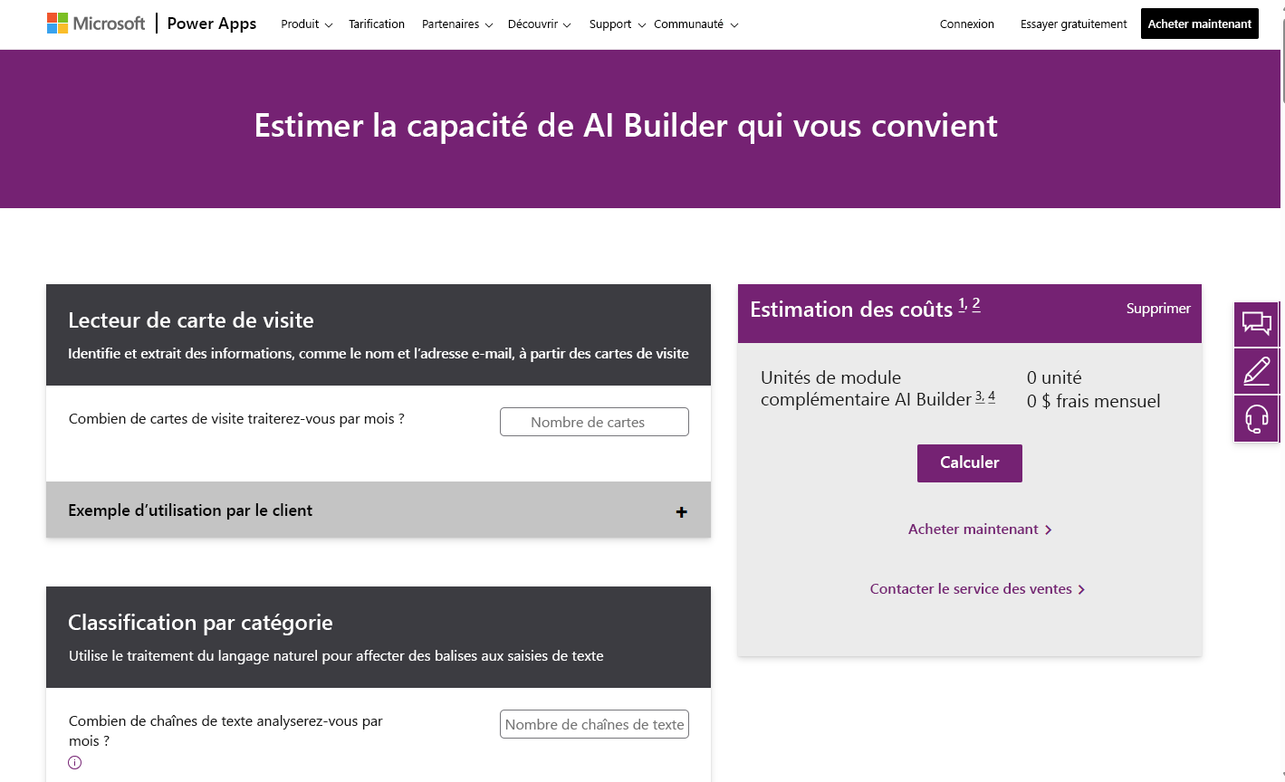Click the plus icon in Exemple d'utilisation row

point(681,512)
